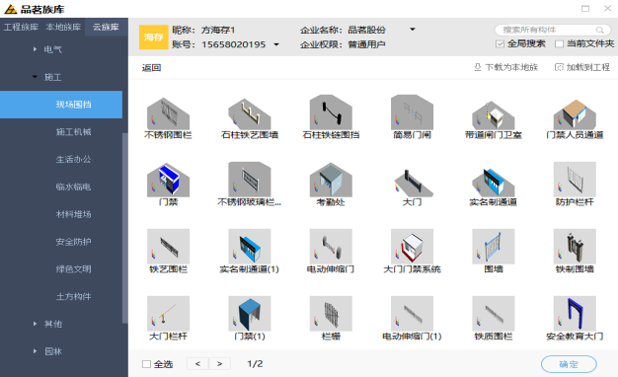The height and width of the screenshot is (377, 618).
Task: Pick the 考勤处 component icon
Action: click(x=331, y=180)
